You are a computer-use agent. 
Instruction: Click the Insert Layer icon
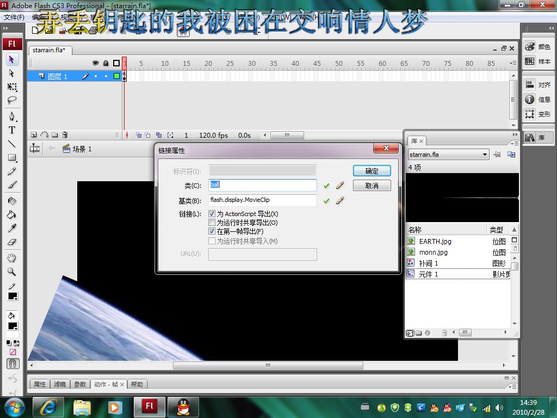[34, 135]
